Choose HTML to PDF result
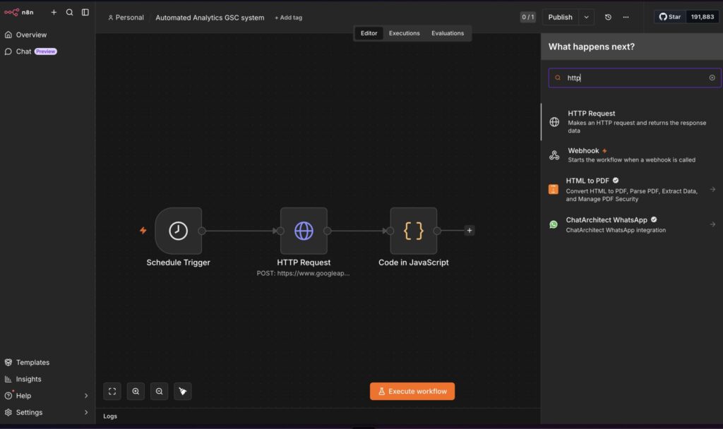Image resolution: width=723 pixels, height=429 pixels. (632, 189)
